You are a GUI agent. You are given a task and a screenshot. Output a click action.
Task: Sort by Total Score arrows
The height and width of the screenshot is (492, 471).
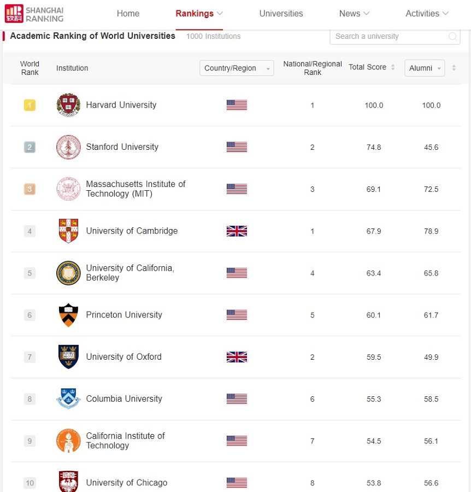393,67
